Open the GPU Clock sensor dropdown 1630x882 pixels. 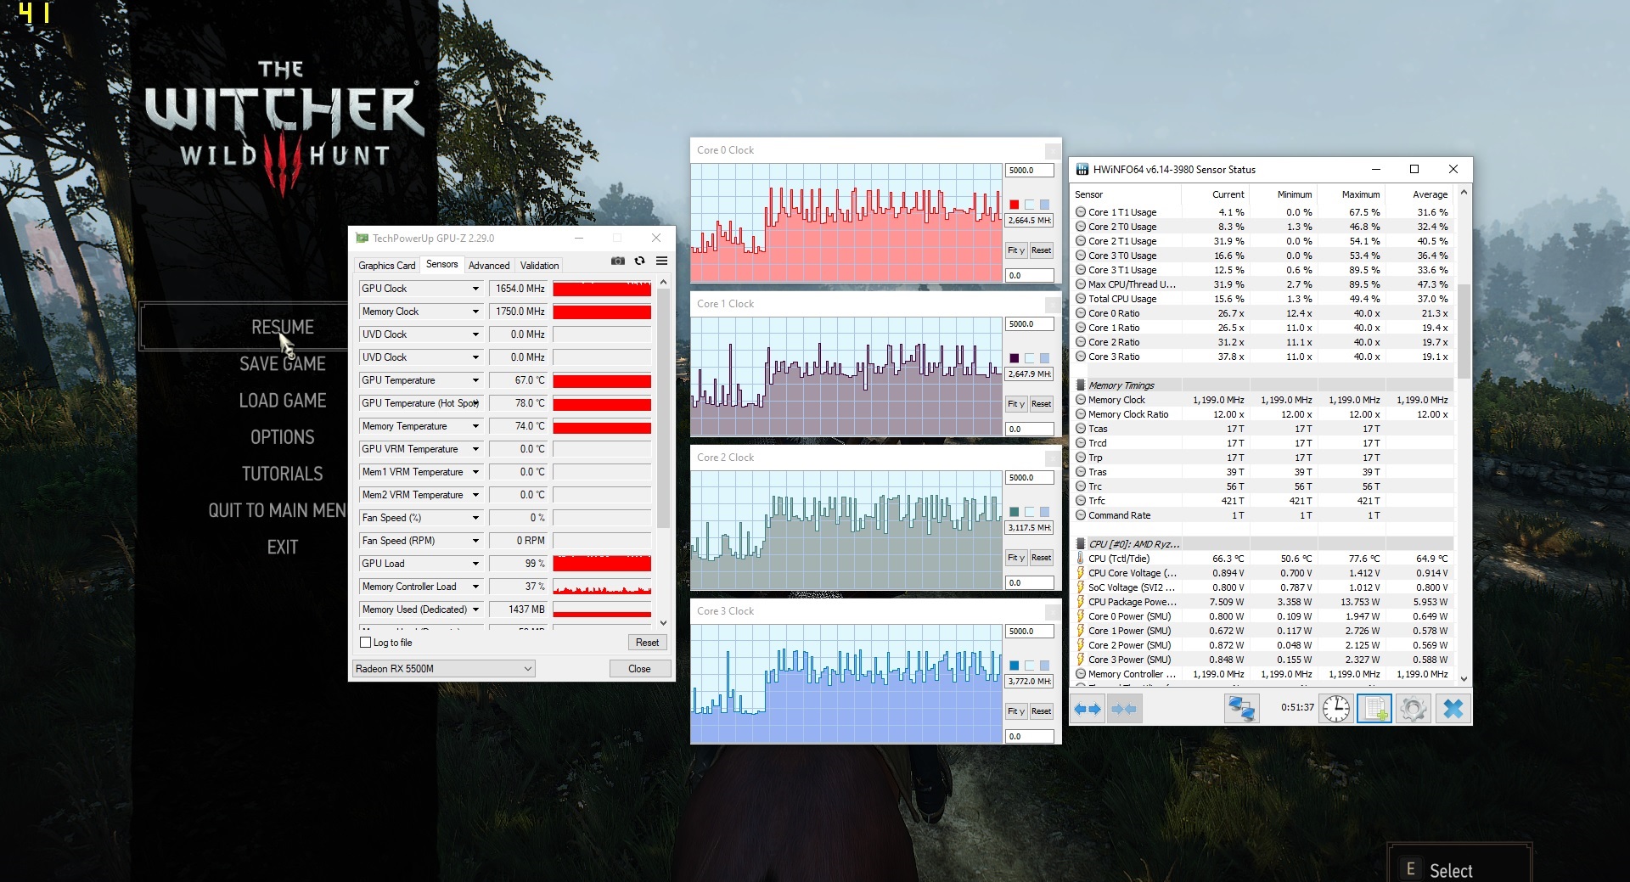pos(475,289)
